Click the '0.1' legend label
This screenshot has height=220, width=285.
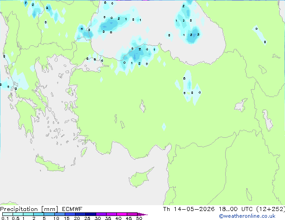(x=5, y=218)
